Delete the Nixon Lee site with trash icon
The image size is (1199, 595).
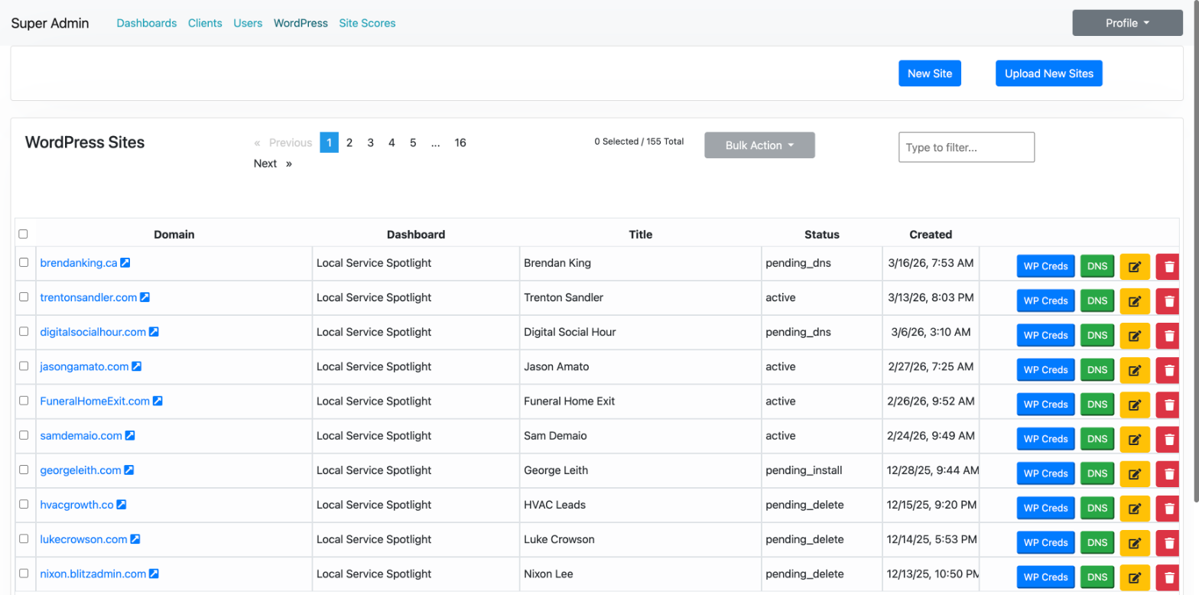coord(1168,577)
